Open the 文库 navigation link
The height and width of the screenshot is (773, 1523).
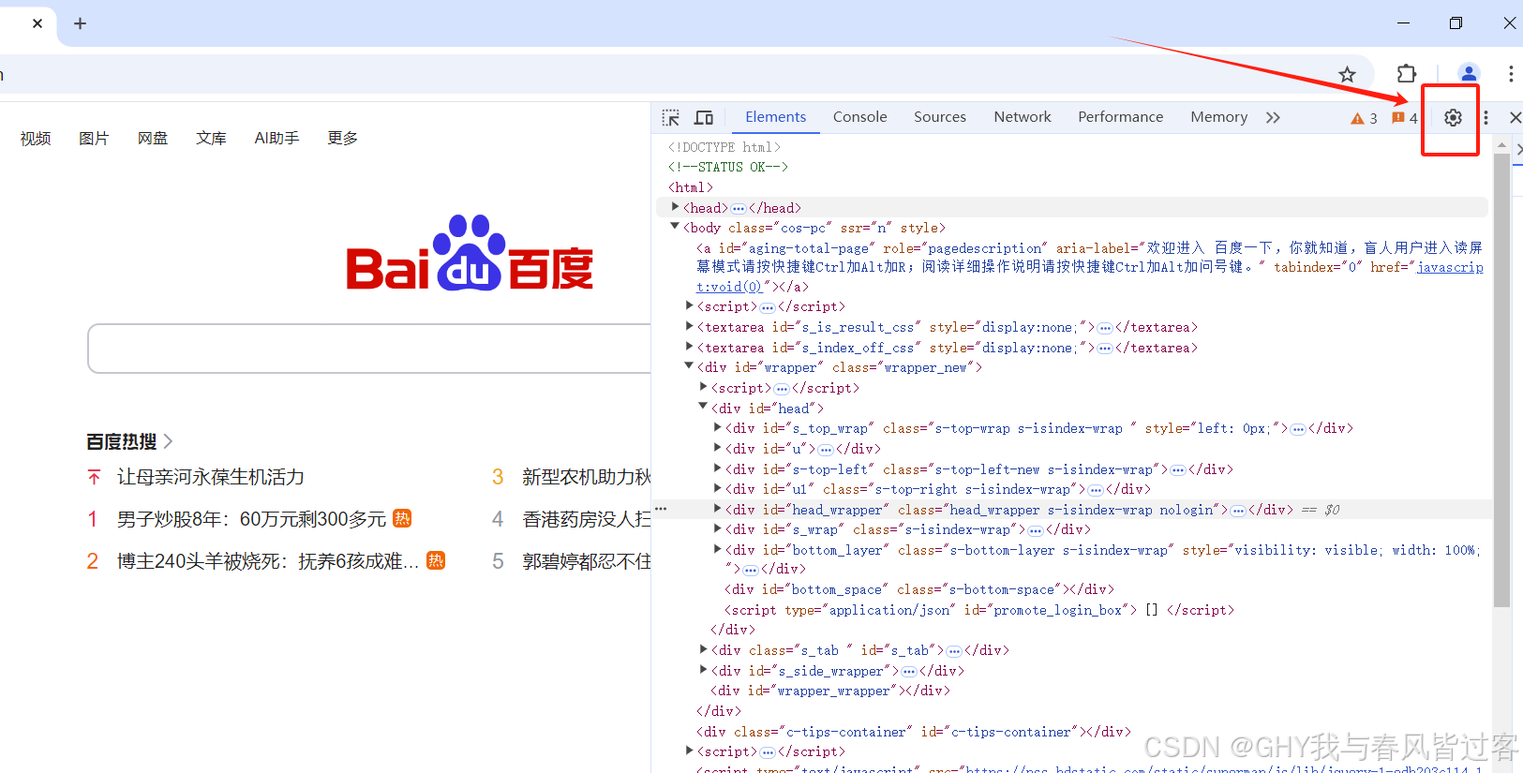coord(211,139)
